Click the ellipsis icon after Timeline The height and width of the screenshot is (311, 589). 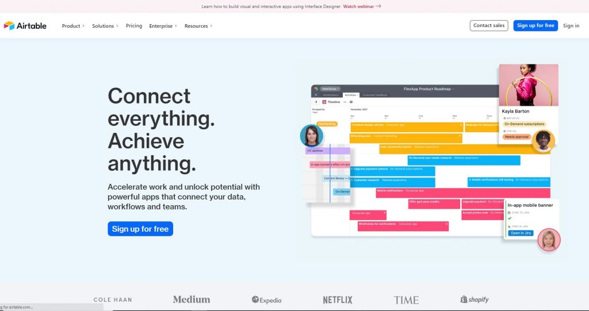[x=345, y=102]
